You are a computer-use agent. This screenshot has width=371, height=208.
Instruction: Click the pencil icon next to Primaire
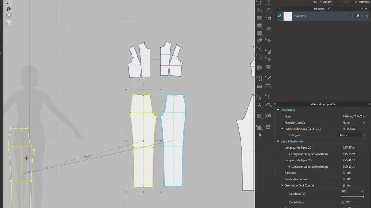pyautogui.click(x=329, y=9)
